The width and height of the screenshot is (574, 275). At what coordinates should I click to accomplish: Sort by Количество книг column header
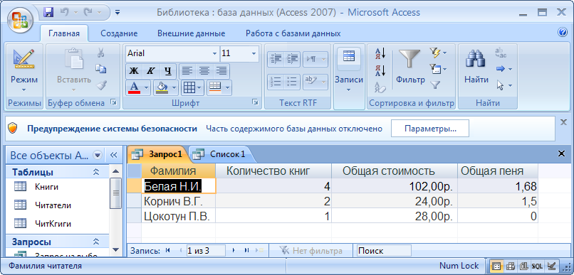point(273,171)
